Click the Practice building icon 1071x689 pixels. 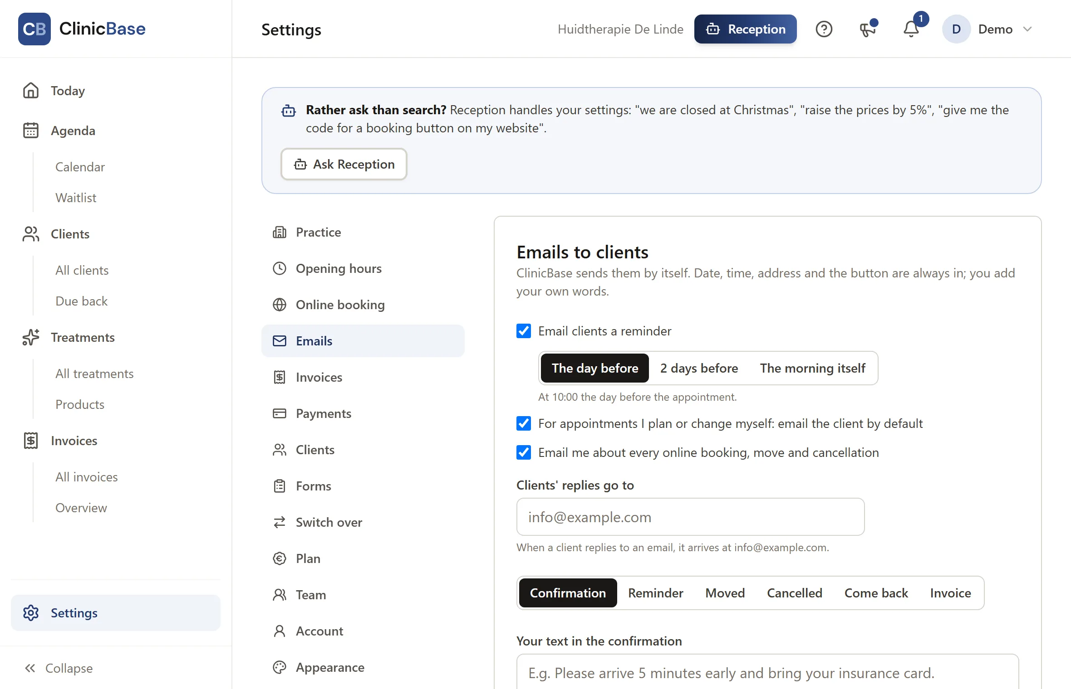tap(280, 232)
